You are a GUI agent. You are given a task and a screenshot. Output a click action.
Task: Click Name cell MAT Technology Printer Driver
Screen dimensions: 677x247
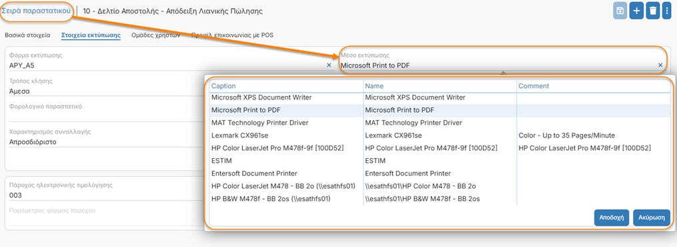click(414, 123)
